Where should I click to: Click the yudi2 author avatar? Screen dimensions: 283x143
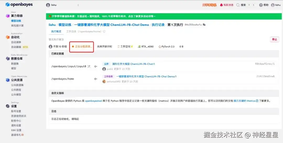coord(104,69)
